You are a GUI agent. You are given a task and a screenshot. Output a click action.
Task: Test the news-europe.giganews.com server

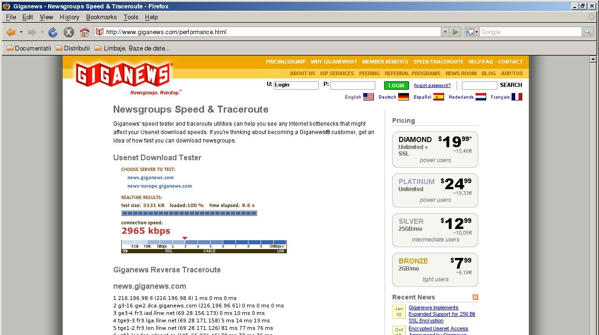click(160, 186)
